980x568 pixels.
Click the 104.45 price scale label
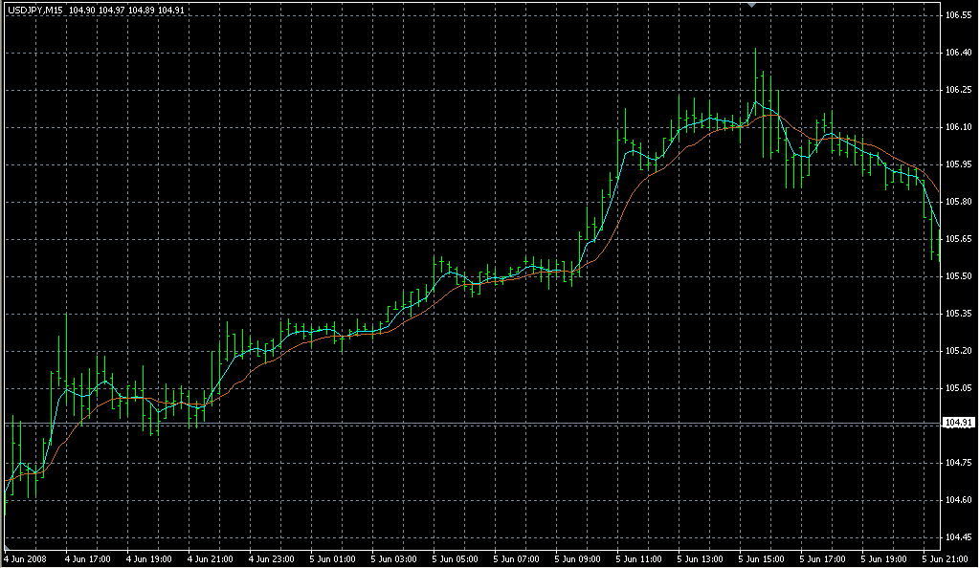click(x=959, y=537)
